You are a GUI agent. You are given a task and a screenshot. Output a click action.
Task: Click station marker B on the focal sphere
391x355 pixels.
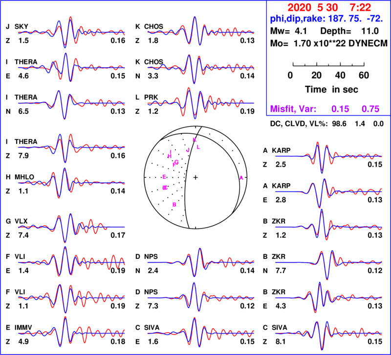174,205
